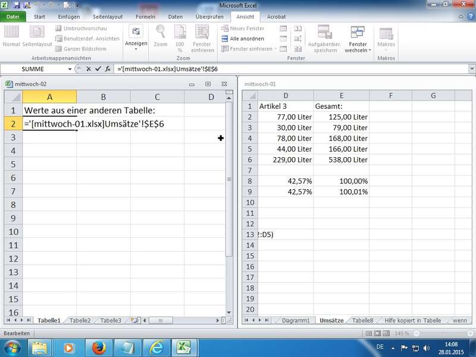Switch to the Diagramm1 sheet tab
The width and height of the screenshot is (476, 357).
(x=296, y=320)
